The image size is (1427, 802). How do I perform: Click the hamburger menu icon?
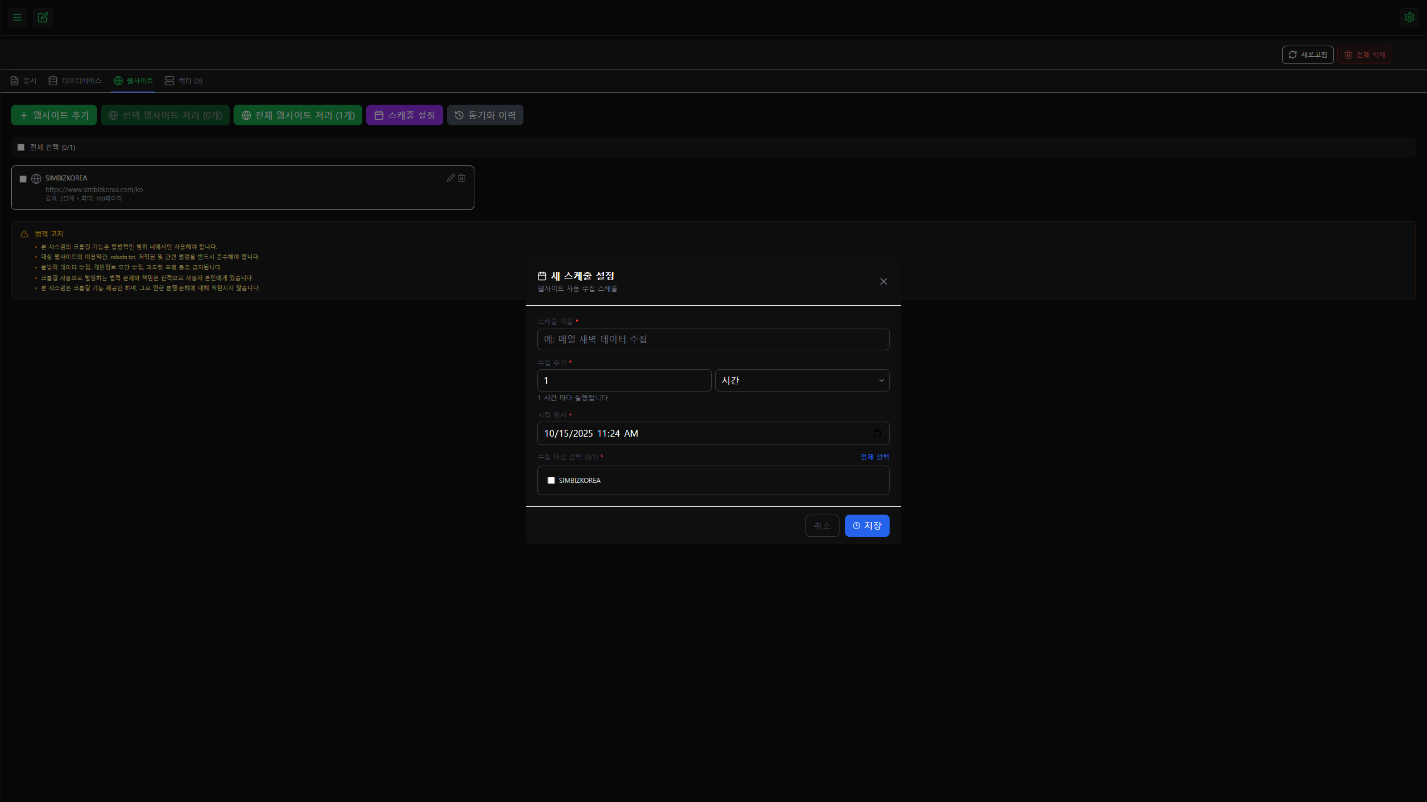pos(17,17)
